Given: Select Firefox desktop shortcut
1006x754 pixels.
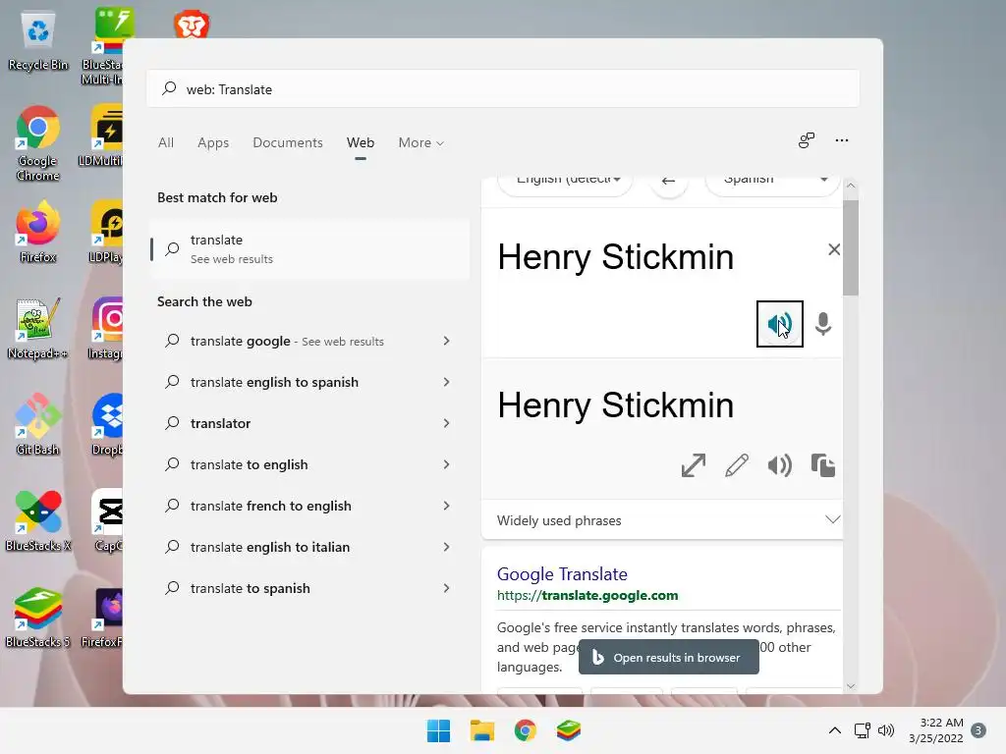Looking at the screenshot, I should click(38, 232).
